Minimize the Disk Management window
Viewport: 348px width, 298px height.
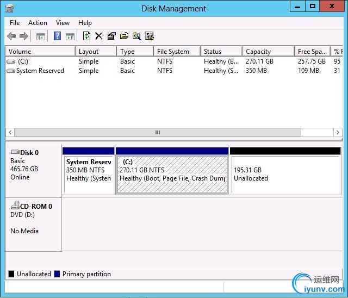(297, 7)
